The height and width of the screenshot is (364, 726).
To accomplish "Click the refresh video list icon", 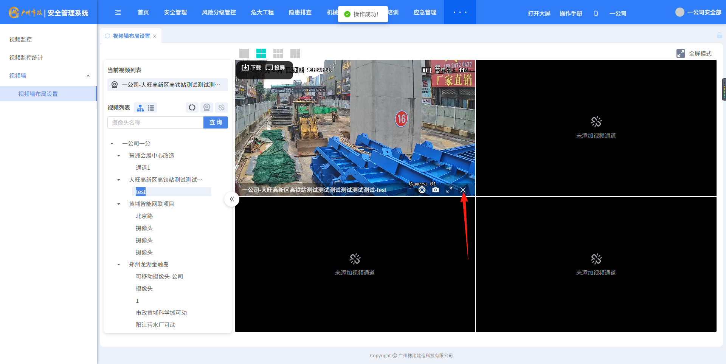I will 192,108.
